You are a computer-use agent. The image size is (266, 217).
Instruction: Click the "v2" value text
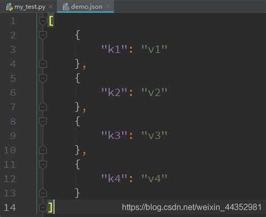click(154, 92)
